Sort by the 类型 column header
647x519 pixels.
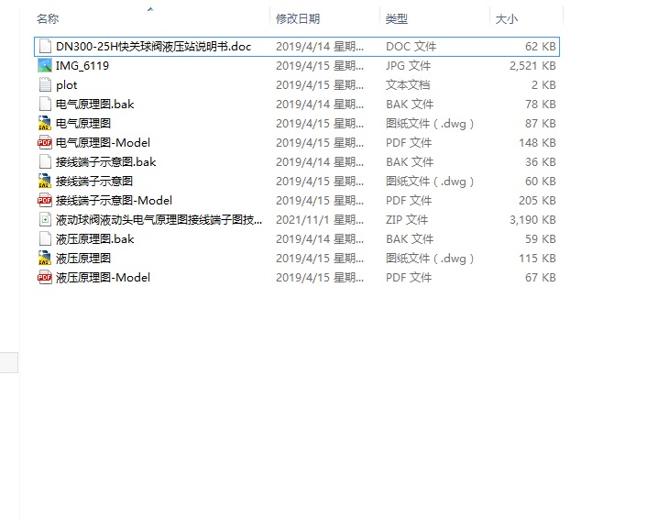397,19
